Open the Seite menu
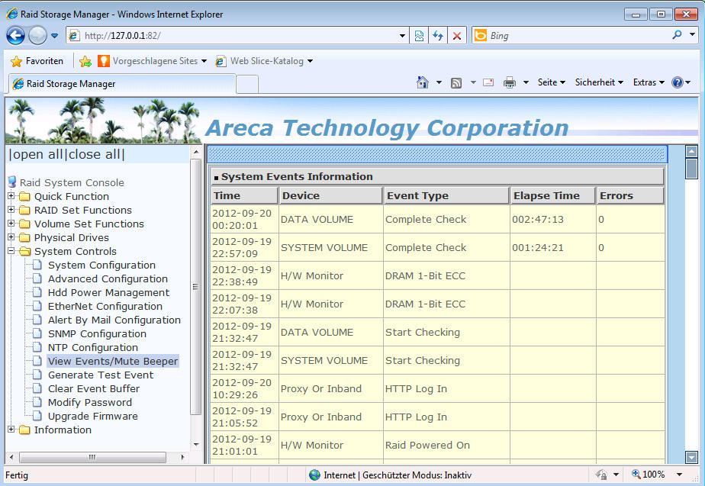Screen dimensions: 705x486 tap(551, 82)
